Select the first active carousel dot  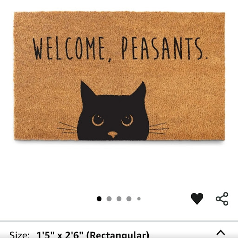(99, 198)
